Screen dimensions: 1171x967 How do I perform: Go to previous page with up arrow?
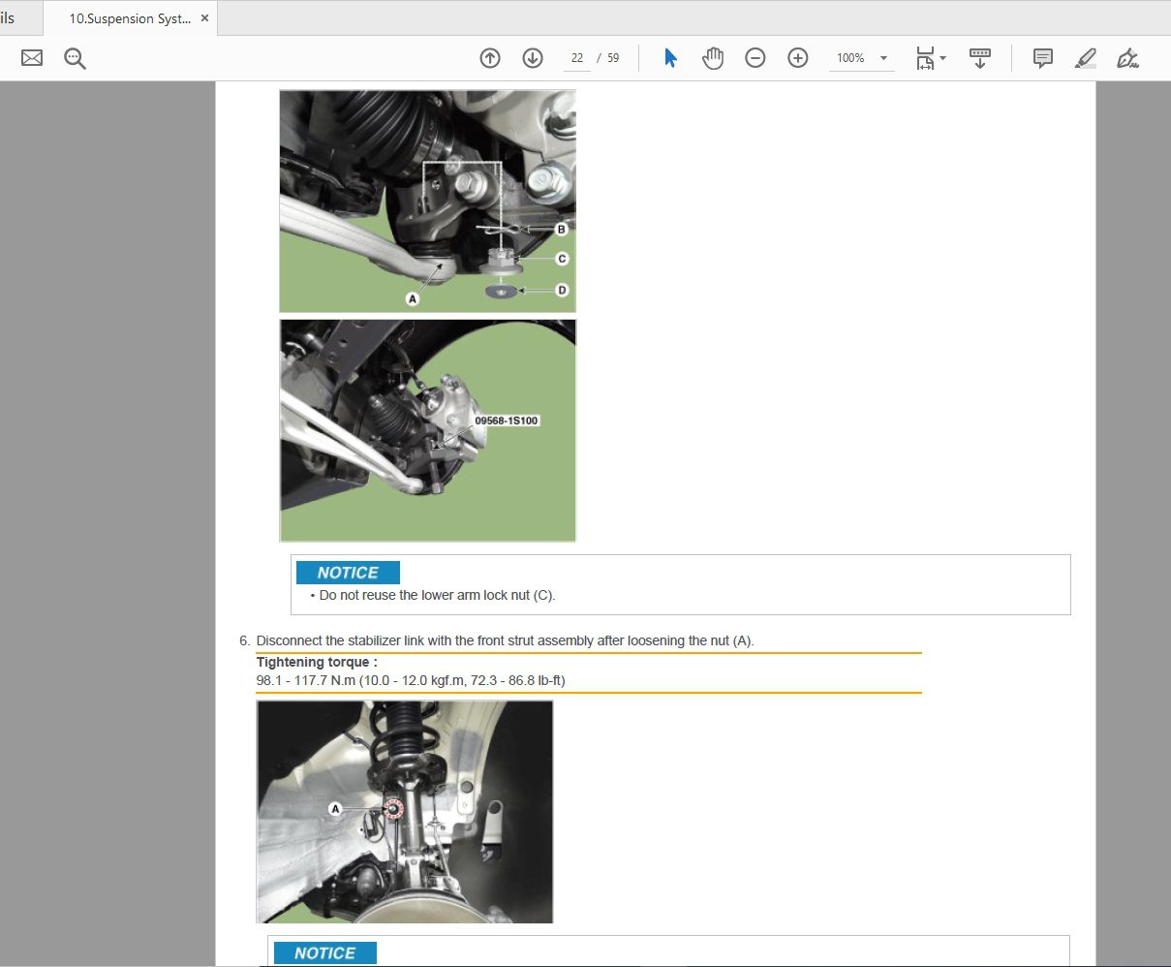pyautogui.click(x=490, y=58)
